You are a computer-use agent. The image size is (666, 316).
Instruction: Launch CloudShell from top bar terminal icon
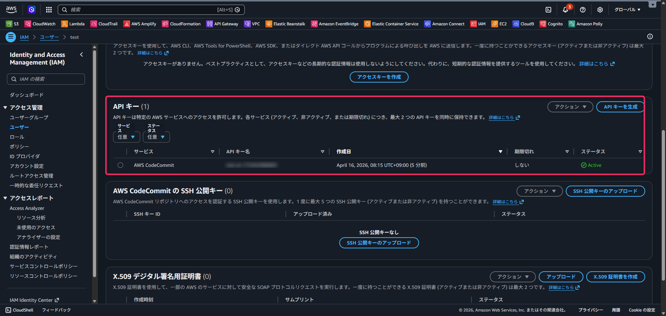[548, 10]
